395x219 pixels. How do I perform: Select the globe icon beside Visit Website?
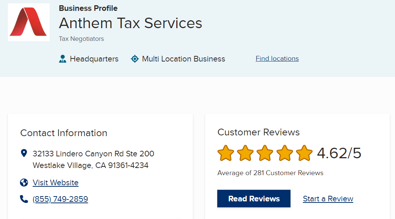23,183
